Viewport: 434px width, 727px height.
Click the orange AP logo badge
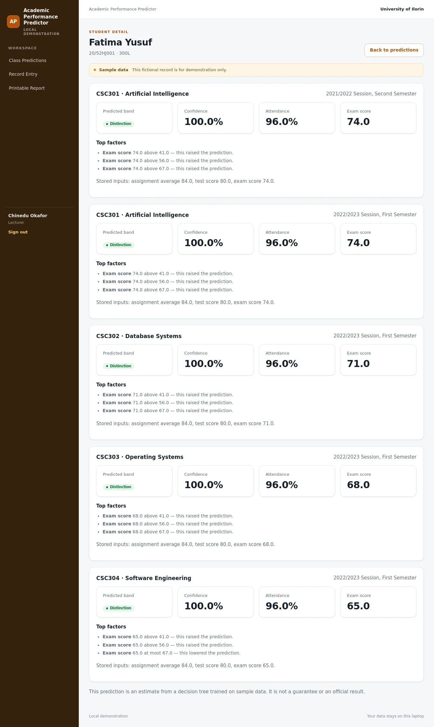[x=13, y=22]
